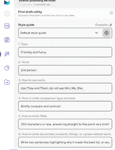Viewport: 115px width, 150px height.
Task: Click the style guide chevron arrow
Action: tap(96, 33)
